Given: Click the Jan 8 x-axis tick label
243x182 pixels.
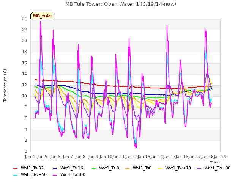Looking at the screenshot, I should click(80, 157).
